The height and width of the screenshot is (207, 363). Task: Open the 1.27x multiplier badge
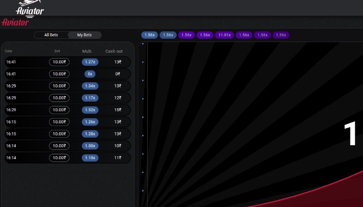click(90, 62)
